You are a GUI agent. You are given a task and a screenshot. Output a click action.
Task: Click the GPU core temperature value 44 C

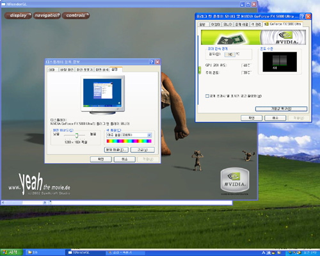(246, 65)
